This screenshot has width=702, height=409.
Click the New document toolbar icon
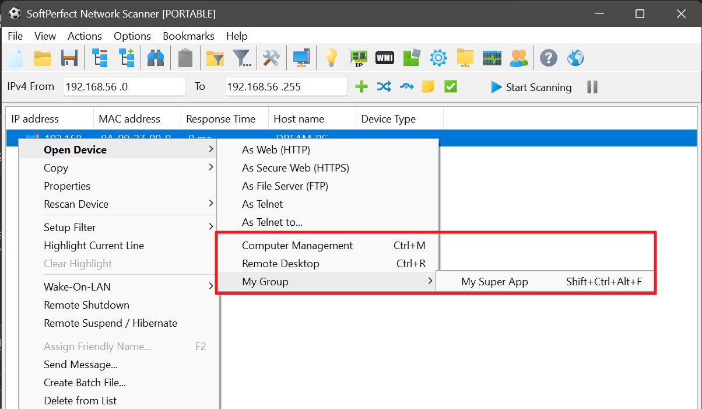(15, 57)
